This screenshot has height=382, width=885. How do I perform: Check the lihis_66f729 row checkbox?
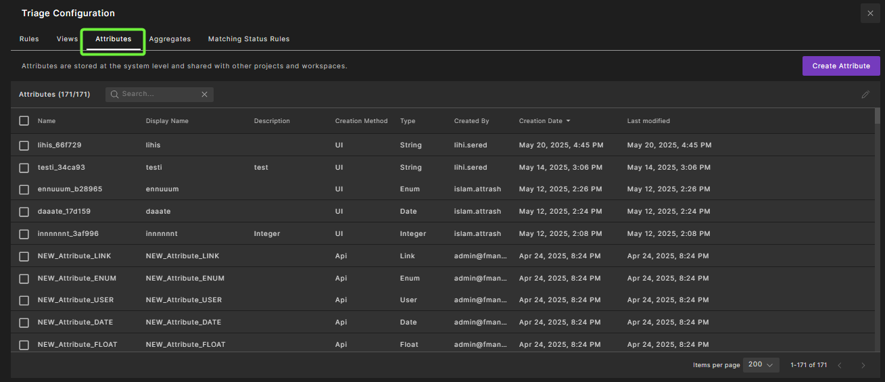(x=24, y=145)
